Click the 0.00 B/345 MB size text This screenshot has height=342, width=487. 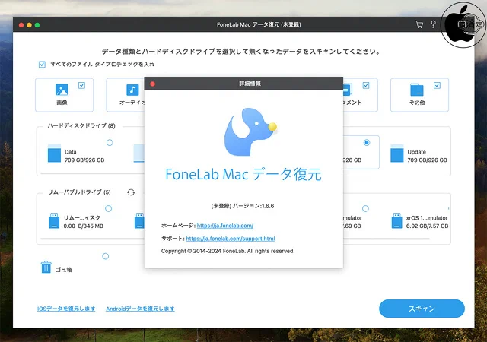[83, 226]
